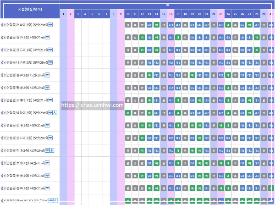The image size is (275, 205).
Task: Select green 예 on the 13th for 놀부(2층)
Action: (x=149, y=75)
